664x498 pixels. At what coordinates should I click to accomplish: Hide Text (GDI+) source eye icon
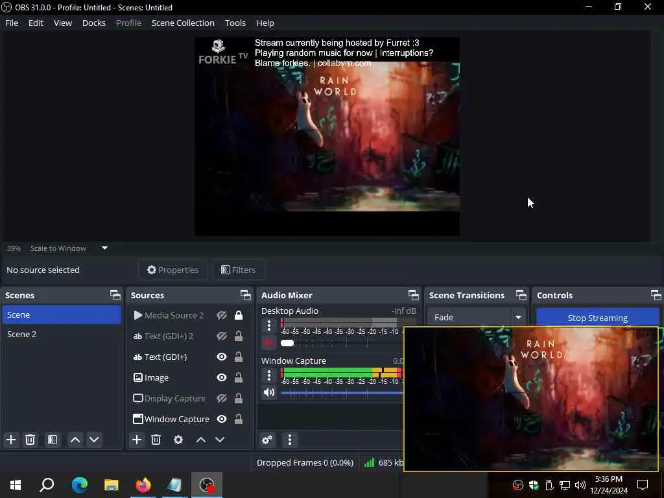pos(222,357)
